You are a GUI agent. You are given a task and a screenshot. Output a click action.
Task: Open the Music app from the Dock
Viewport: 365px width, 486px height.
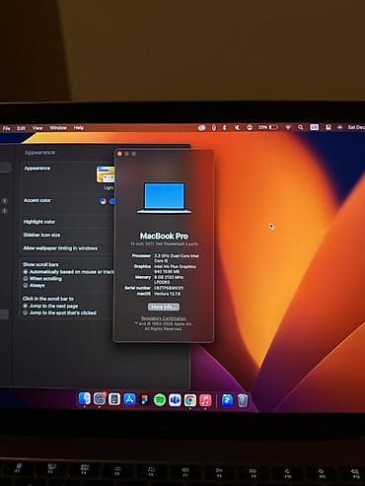click(205, 400)
